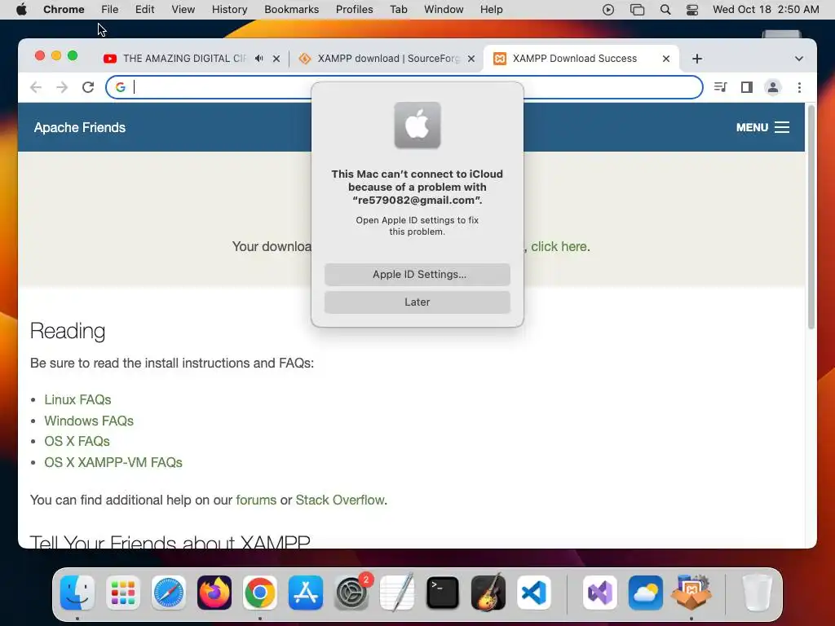
Task: Open the Chrome profile avatar
Action: [773, 87]
